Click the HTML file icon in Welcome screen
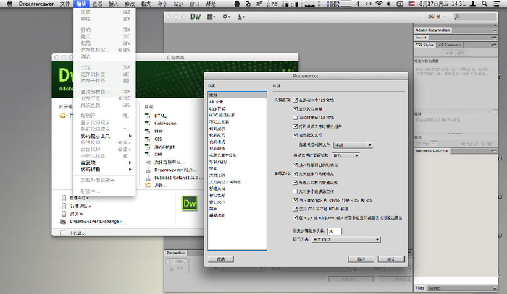The width and height of the screenshot is (507, 294). pyautogui.click(x=148, y=116)
